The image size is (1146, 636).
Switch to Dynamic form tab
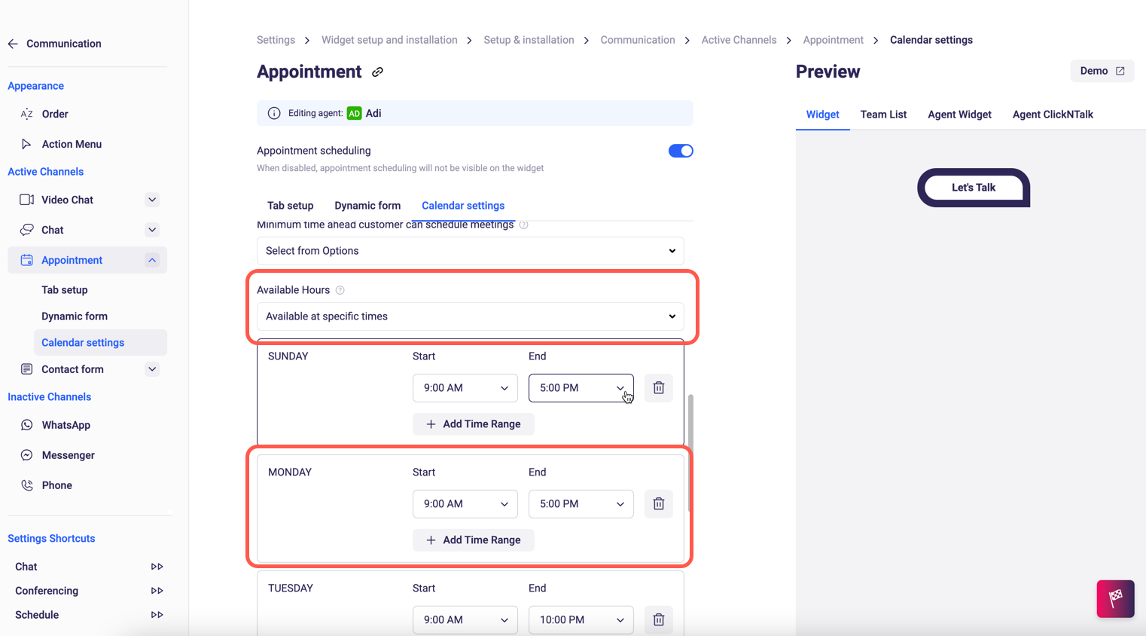pos(367,206)
